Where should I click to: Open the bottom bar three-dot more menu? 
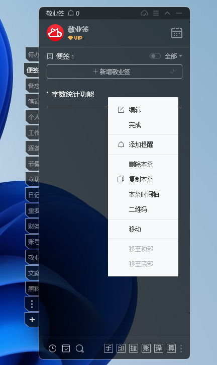click(x=181, y=348)
